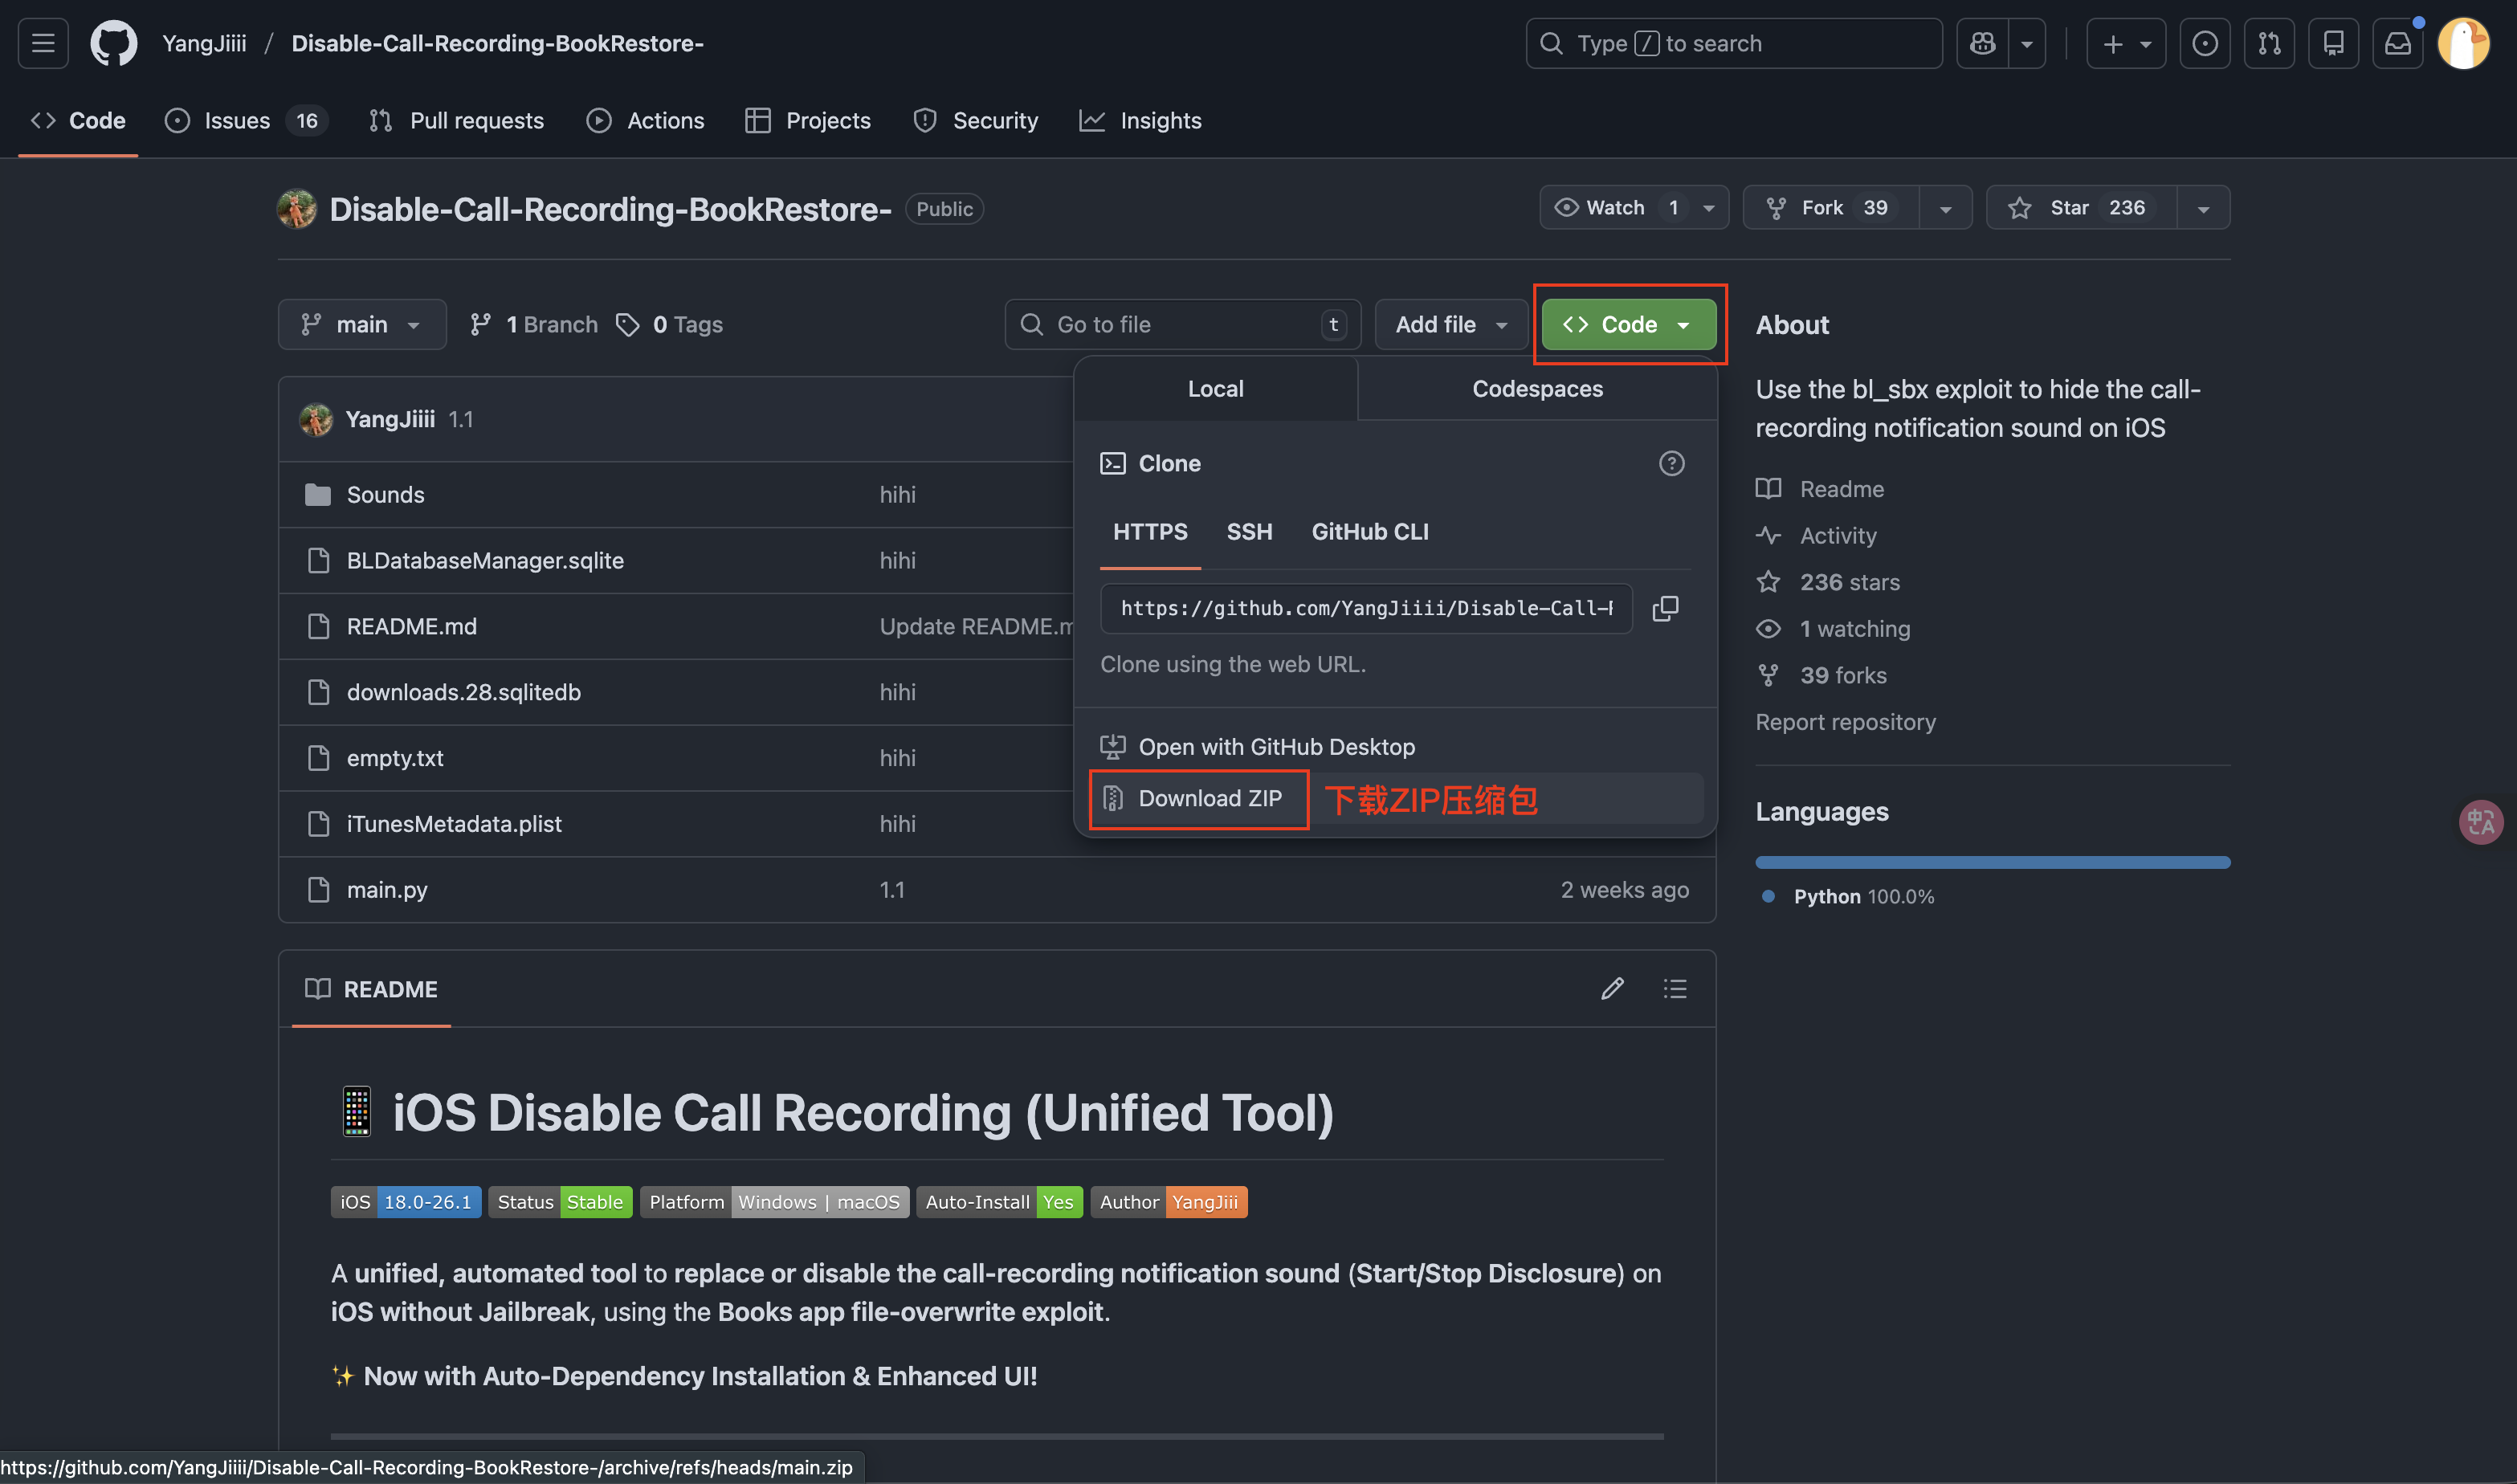Click the Clone help question mark icon
Image resolution: width=2517 pixels, height=1484 pixels.
(1671, 463)
